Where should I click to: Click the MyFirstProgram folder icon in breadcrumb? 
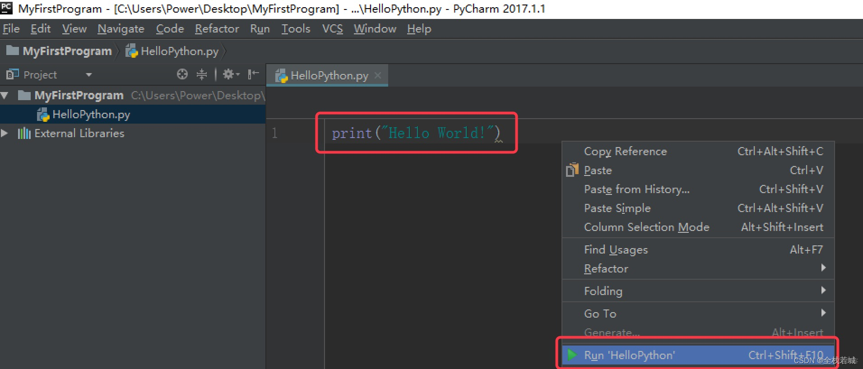coord(13,51)
